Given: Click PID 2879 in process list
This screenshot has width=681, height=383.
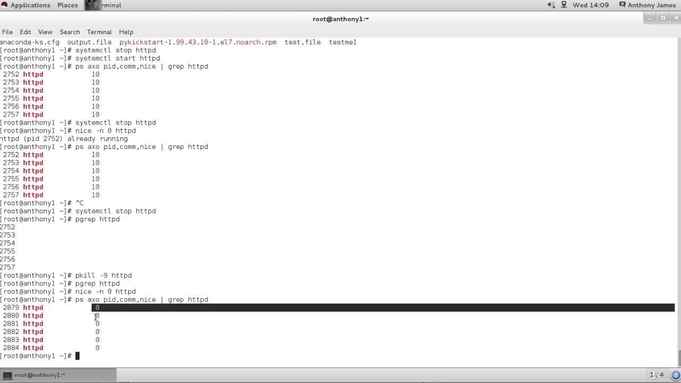Looking at the screenshot, I should coord(11,307).
